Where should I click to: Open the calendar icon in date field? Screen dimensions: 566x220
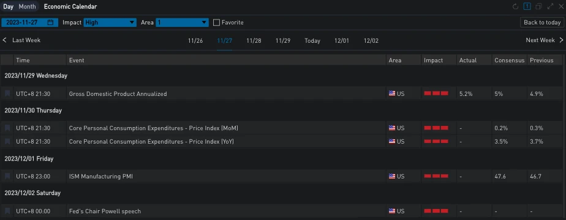coord(50,23)
